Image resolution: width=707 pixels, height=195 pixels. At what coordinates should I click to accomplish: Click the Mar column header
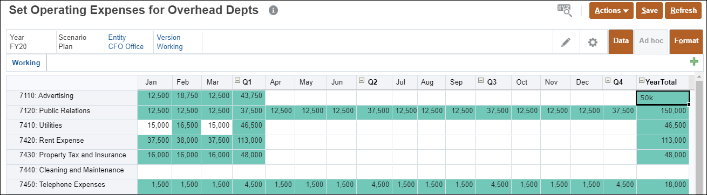tap(216, 82)
